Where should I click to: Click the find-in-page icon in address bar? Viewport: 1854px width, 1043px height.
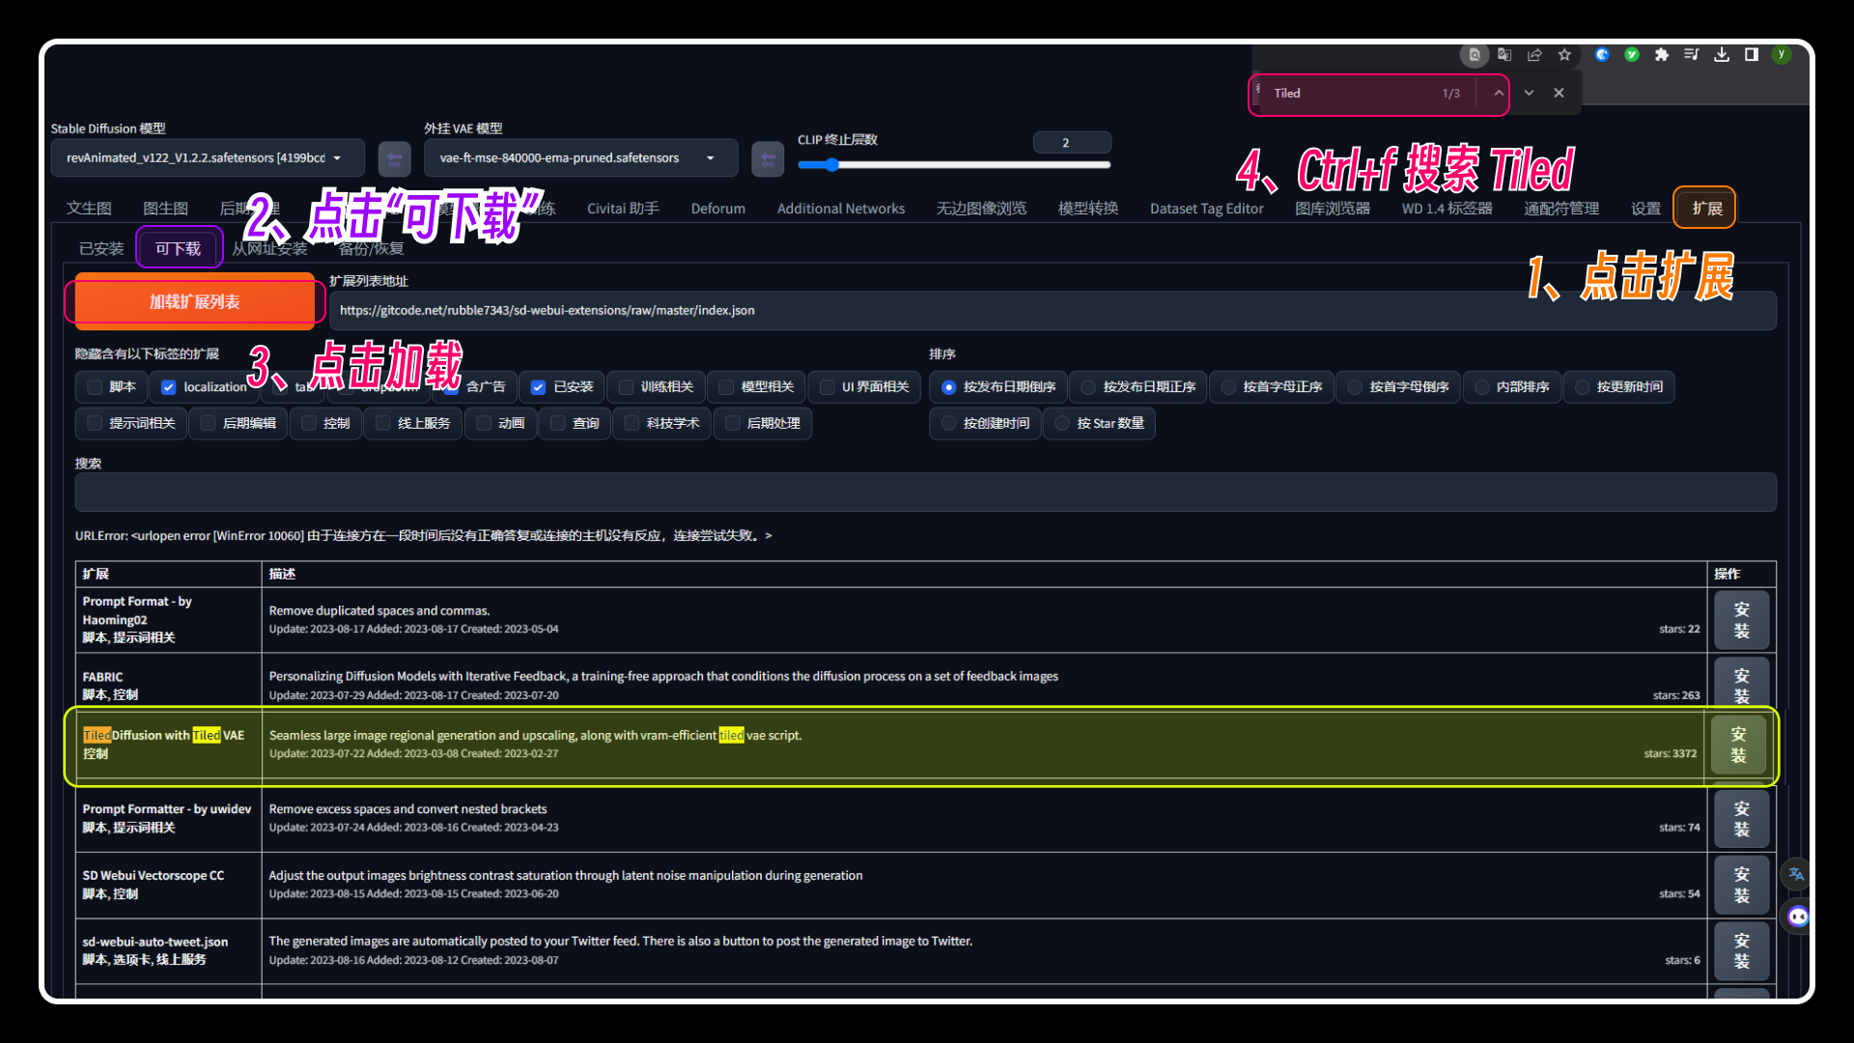(1475, 55)
